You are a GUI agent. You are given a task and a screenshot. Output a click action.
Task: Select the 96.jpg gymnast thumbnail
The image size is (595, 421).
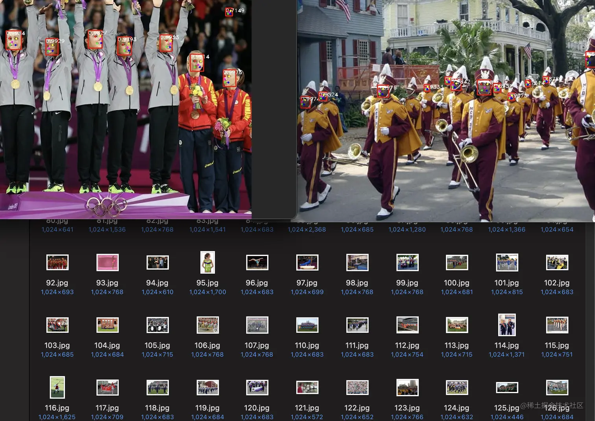pyautogui.click(x=257, y=262)
